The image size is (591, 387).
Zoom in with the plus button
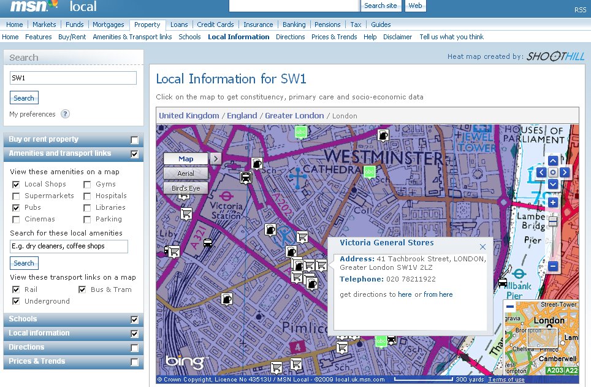click(552, 202)
